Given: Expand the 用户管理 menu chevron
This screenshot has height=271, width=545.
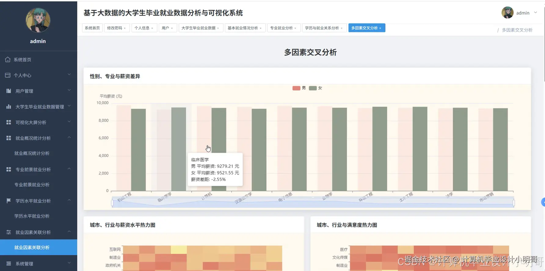Looking at the screenshot, I should click(69, 90).
